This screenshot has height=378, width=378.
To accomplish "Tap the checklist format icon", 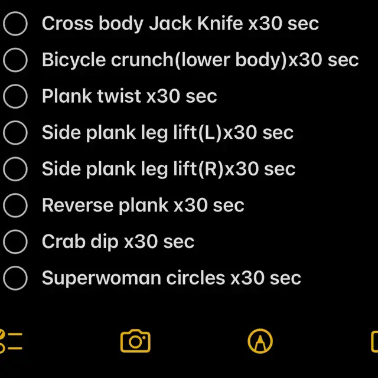I will [11, 341].
